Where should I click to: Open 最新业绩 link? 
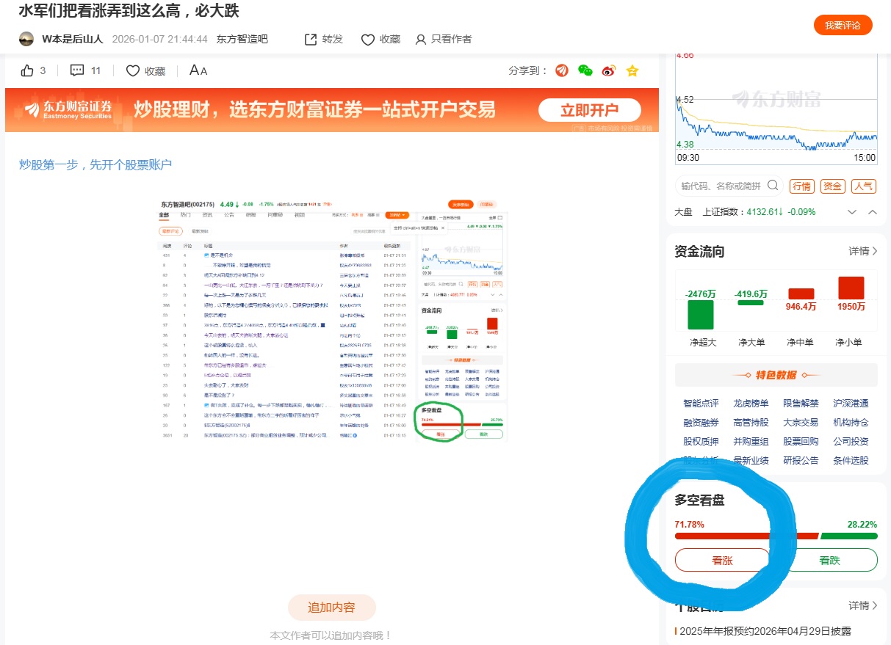751,461
